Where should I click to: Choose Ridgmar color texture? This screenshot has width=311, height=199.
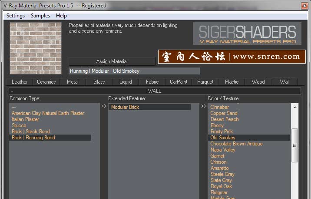coord(219,192)
